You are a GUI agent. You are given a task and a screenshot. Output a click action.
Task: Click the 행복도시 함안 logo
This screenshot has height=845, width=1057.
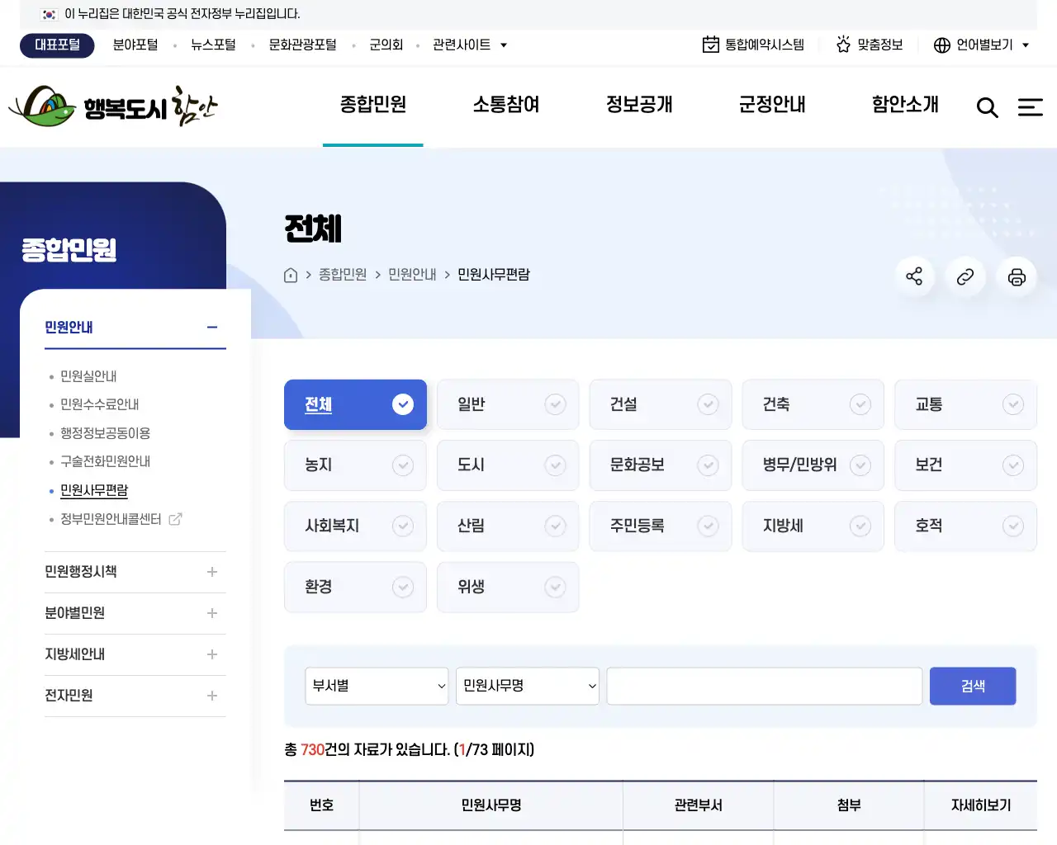(x=113, y=106)
